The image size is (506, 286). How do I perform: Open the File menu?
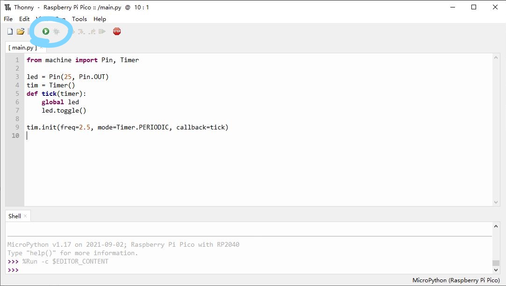(7, 19)
